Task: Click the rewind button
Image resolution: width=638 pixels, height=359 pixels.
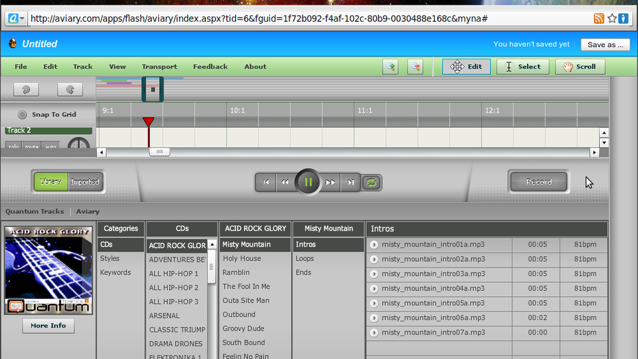Action: coord(285,182)
